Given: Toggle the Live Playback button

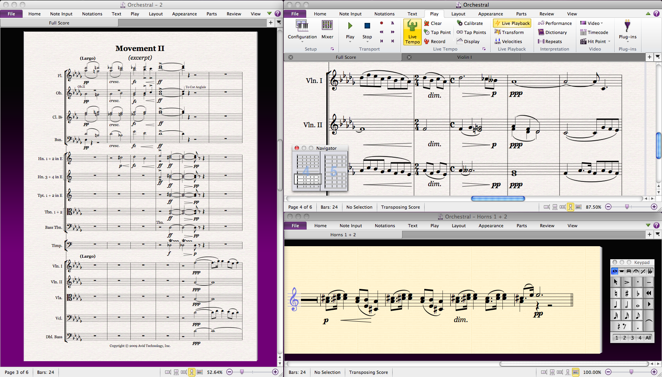Looking at the screenshot, I should [x=512, y=23].
